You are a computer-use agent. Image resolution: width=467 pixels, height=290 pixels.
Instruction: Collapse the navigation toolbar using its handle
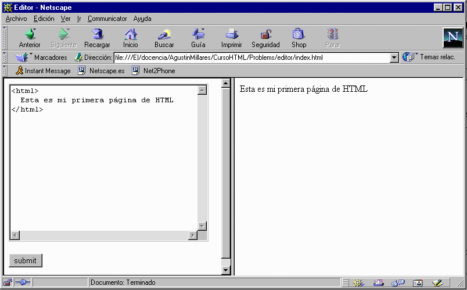point(5,38)
